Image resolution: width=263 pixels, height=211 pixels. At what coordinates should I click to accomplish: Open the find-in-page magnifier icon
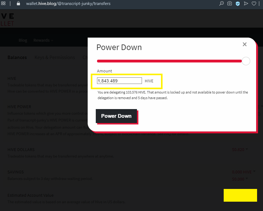tap(222, 3)
